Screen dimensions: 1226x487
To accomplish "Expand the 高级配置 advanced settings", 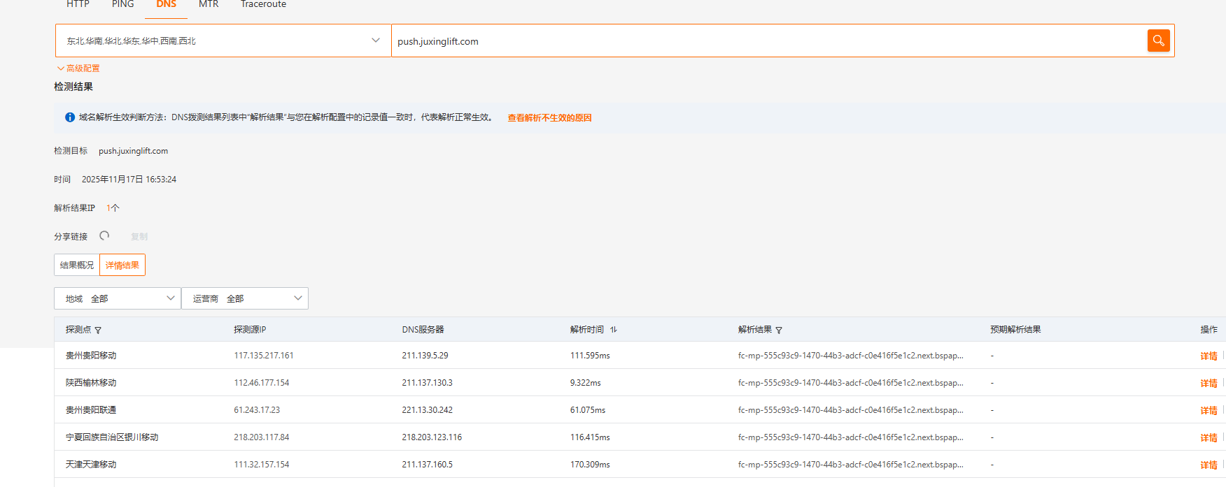I will [x=78, y=68].
